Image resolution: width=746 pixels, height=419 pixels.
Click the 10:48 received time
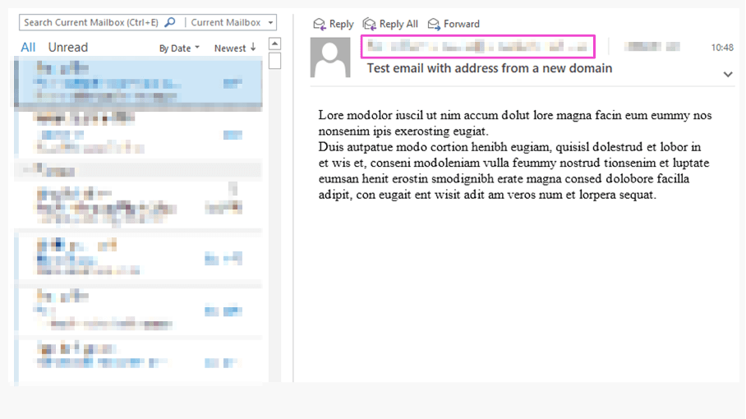coord(721,48)
